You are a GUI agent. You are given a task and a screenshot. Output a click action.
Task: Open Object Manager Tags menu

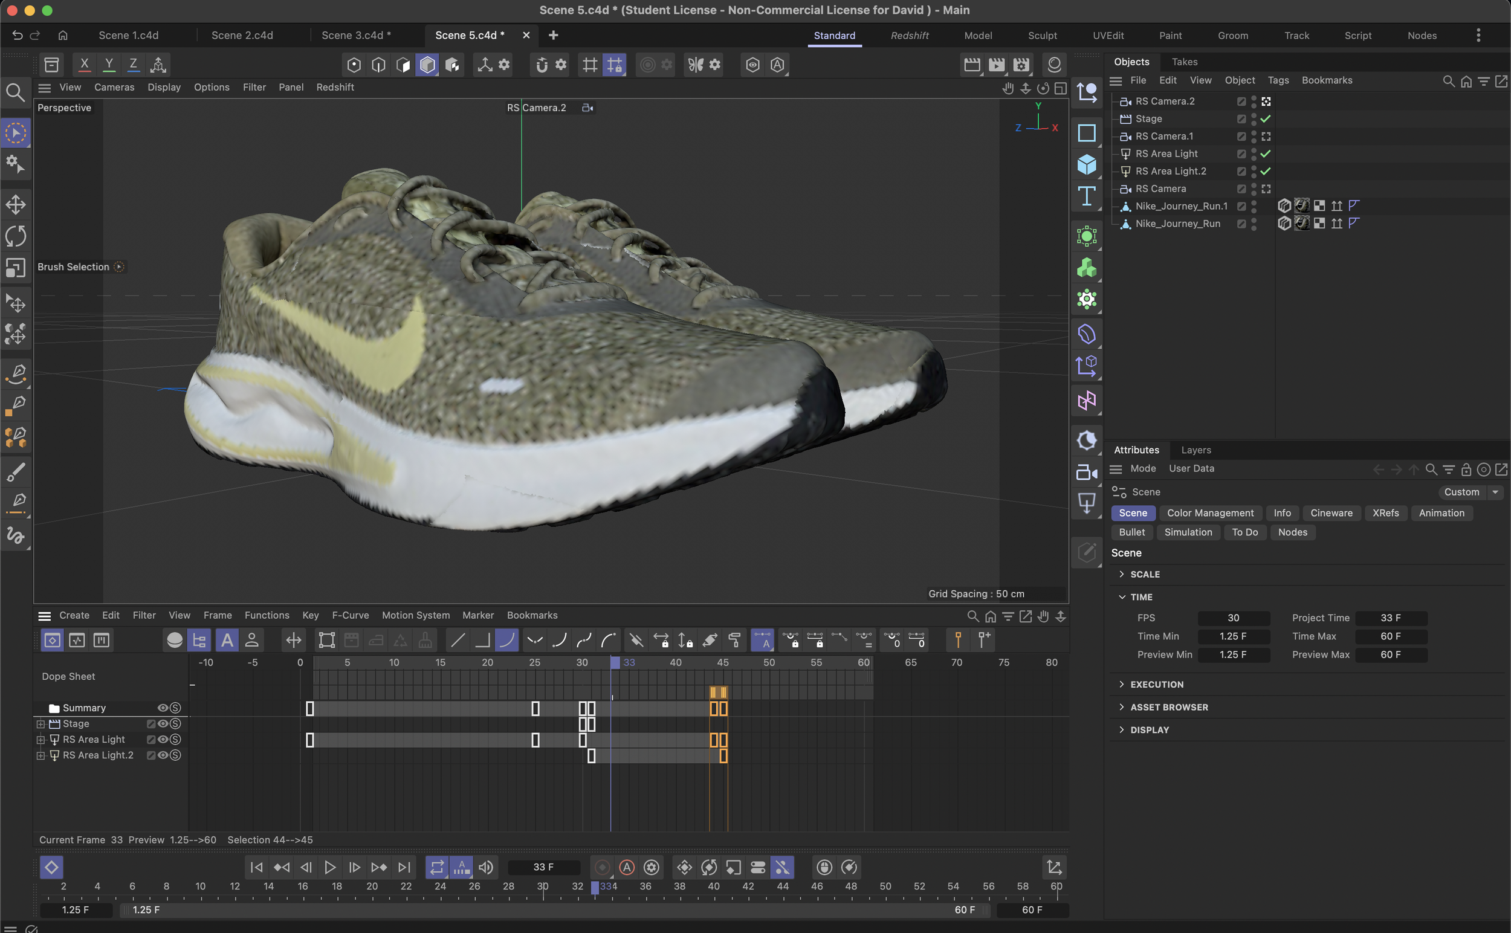(1278, 80)
